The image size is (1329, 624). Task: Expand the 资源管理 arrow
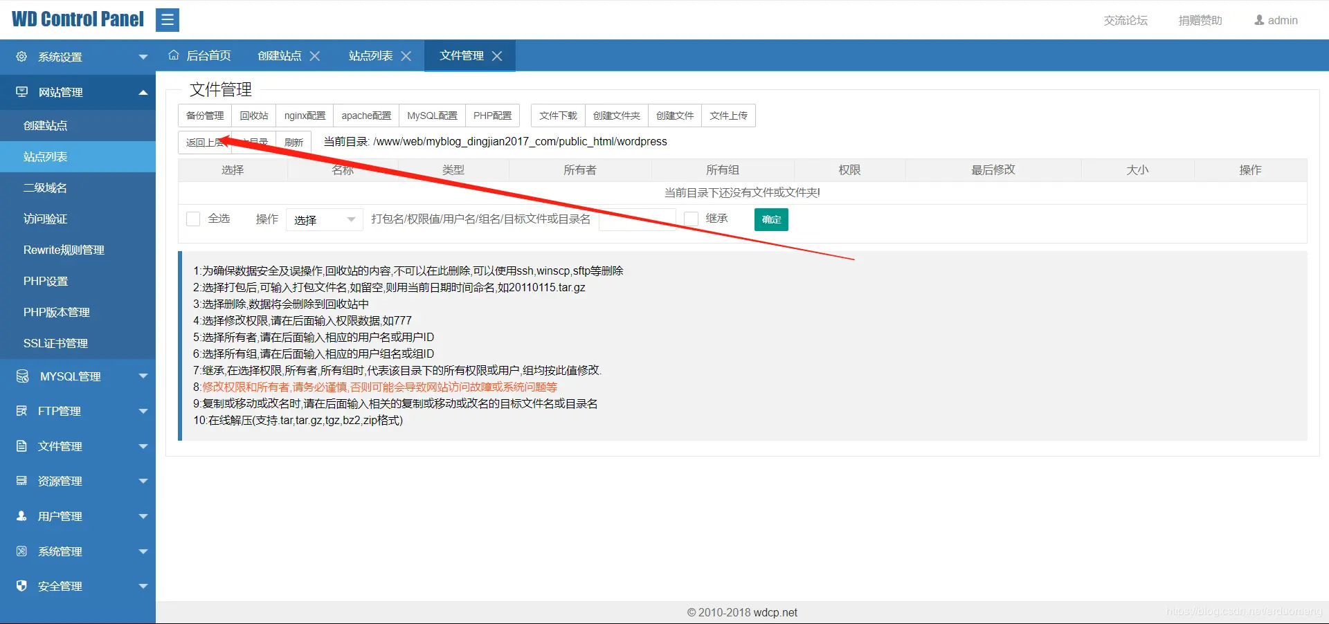click(x=143, y=481)
